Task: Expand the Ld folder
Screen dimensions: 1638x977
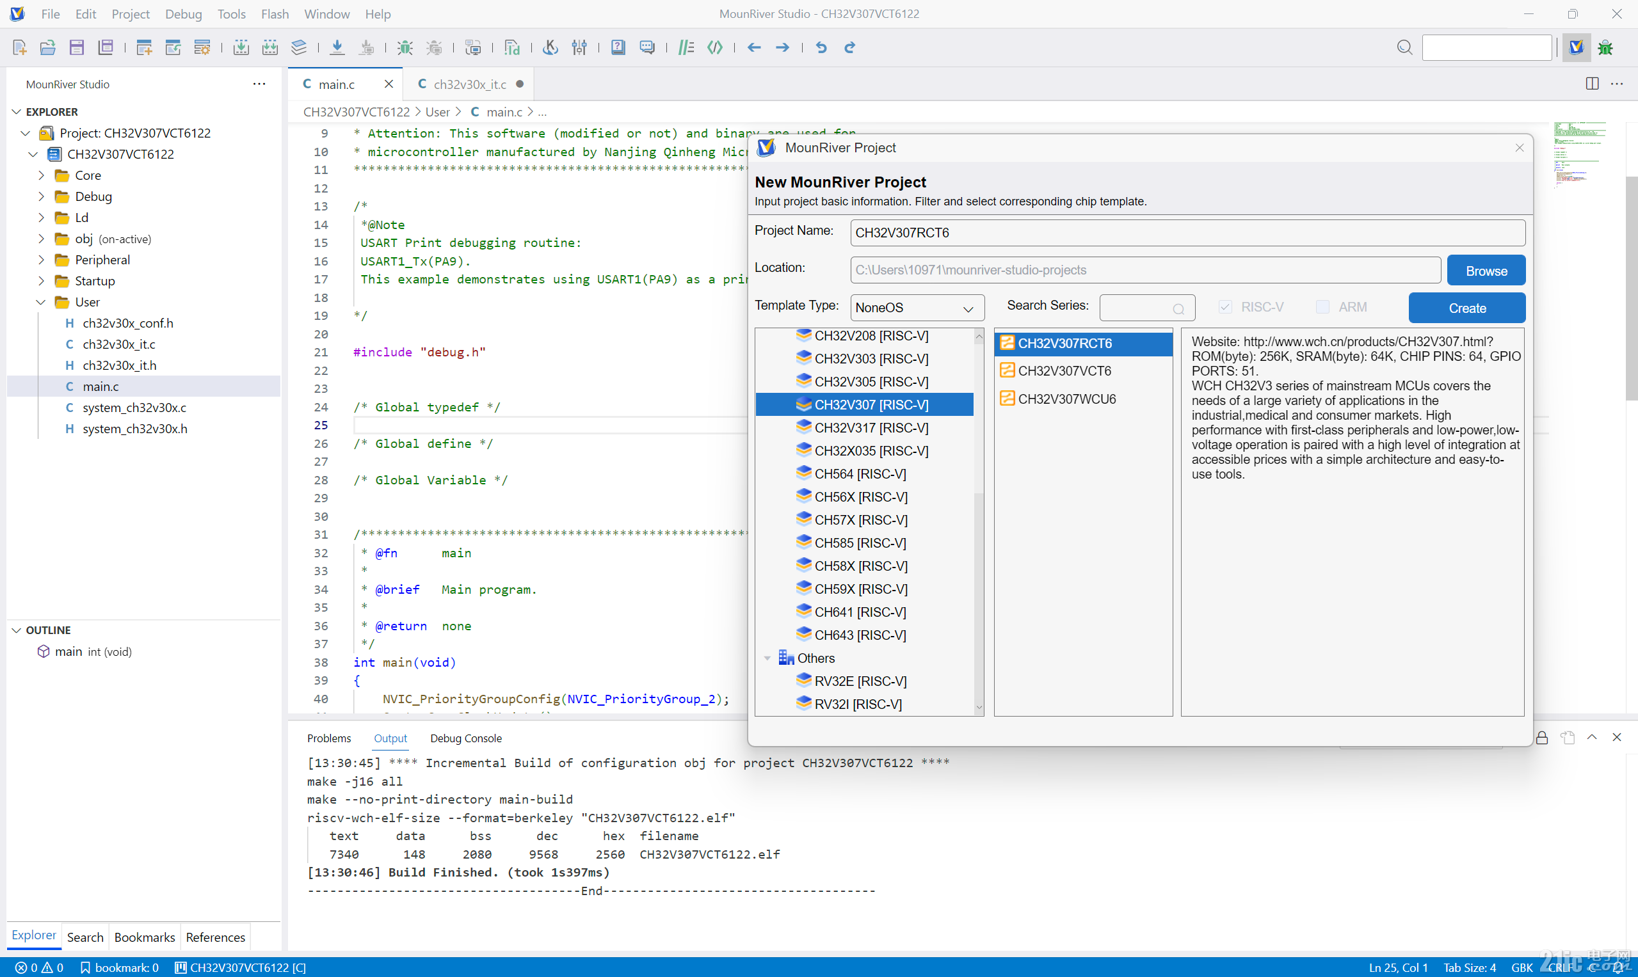Action: coord(41,218)
